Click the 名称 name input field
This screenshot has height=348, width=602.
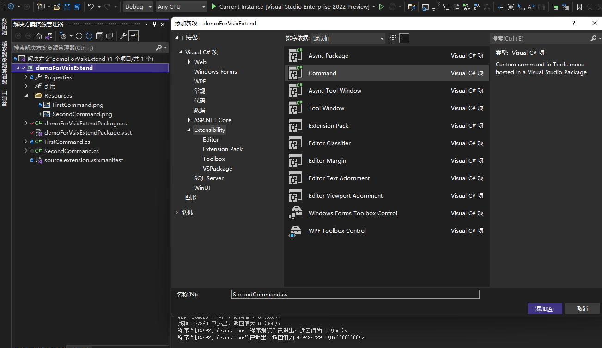pyautogui.click(x=355, y=294)
